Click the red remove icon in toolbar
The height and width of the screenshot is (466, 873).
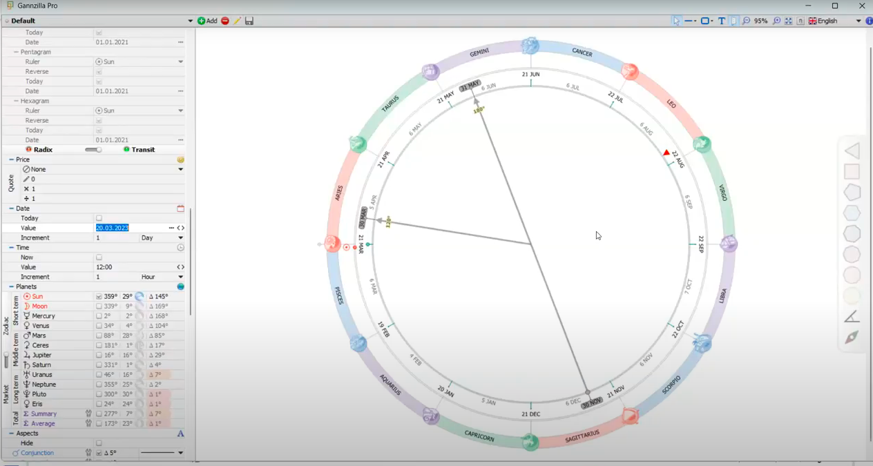pos(225,21)
